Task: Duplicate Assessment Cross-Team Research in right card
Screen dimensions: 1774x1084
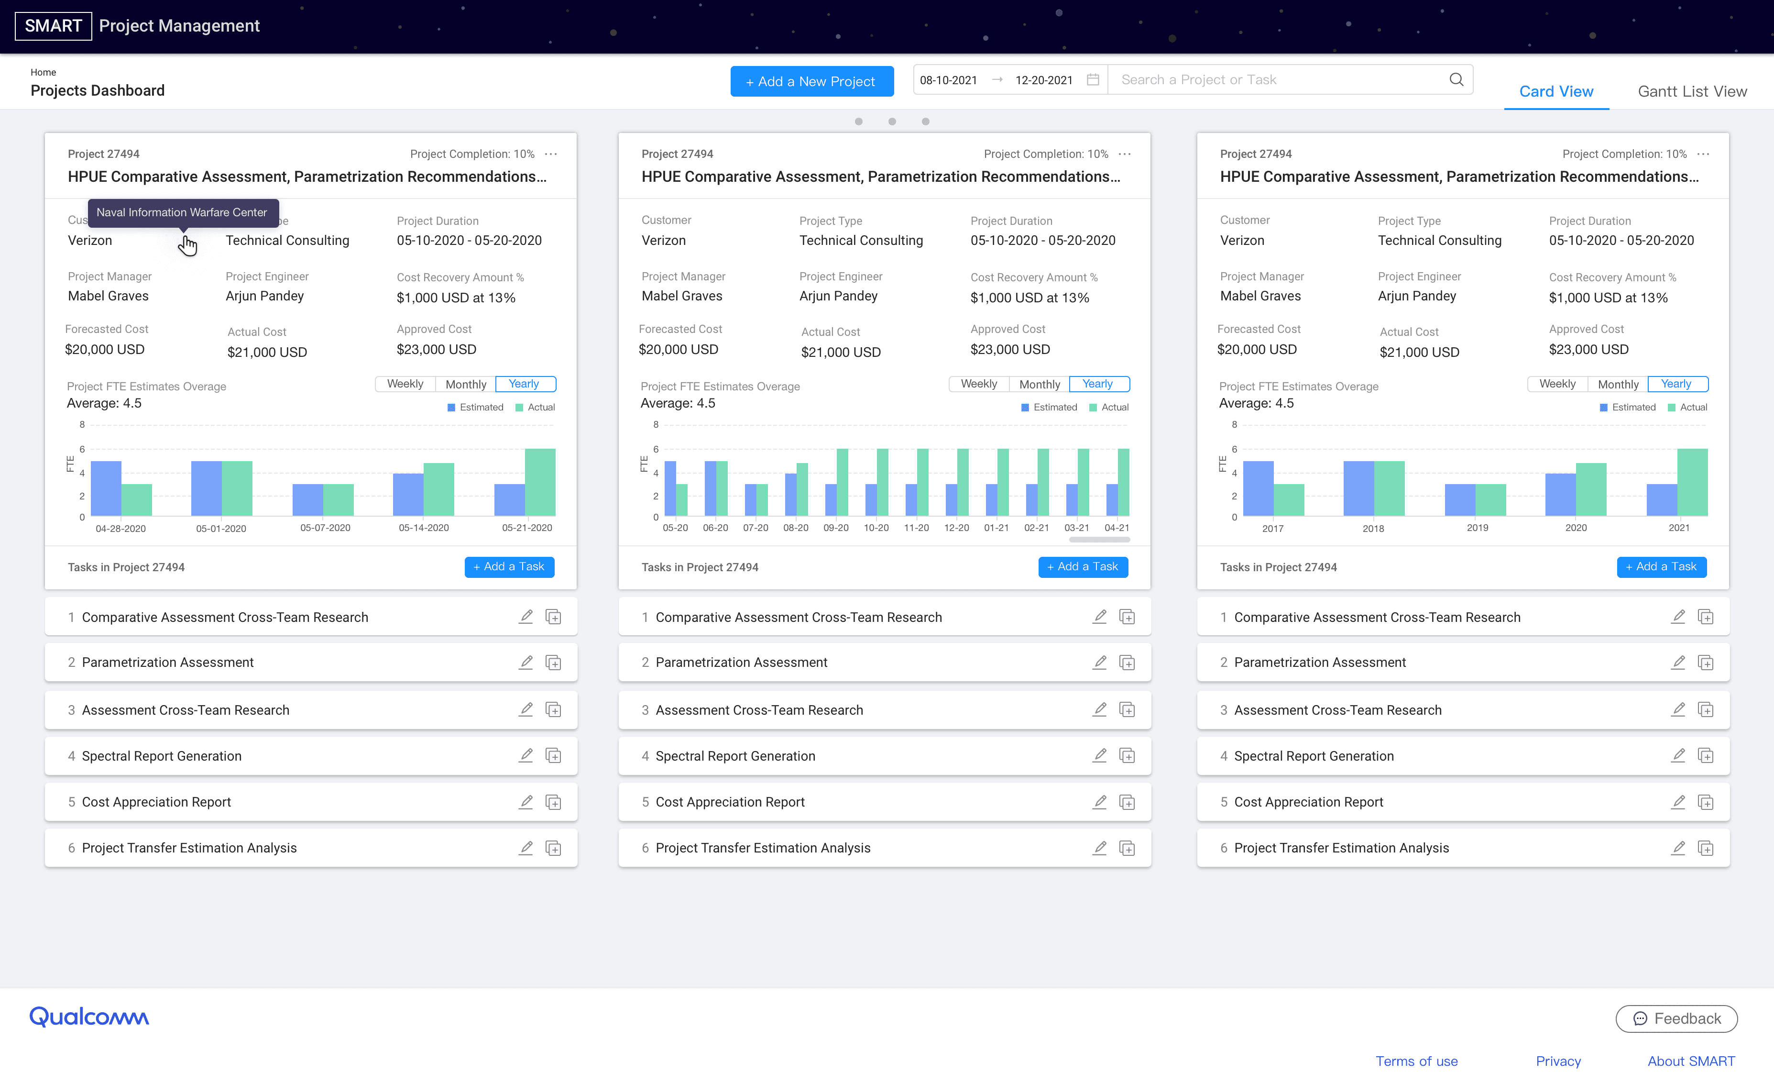Action: click(x=1706, y=709)
